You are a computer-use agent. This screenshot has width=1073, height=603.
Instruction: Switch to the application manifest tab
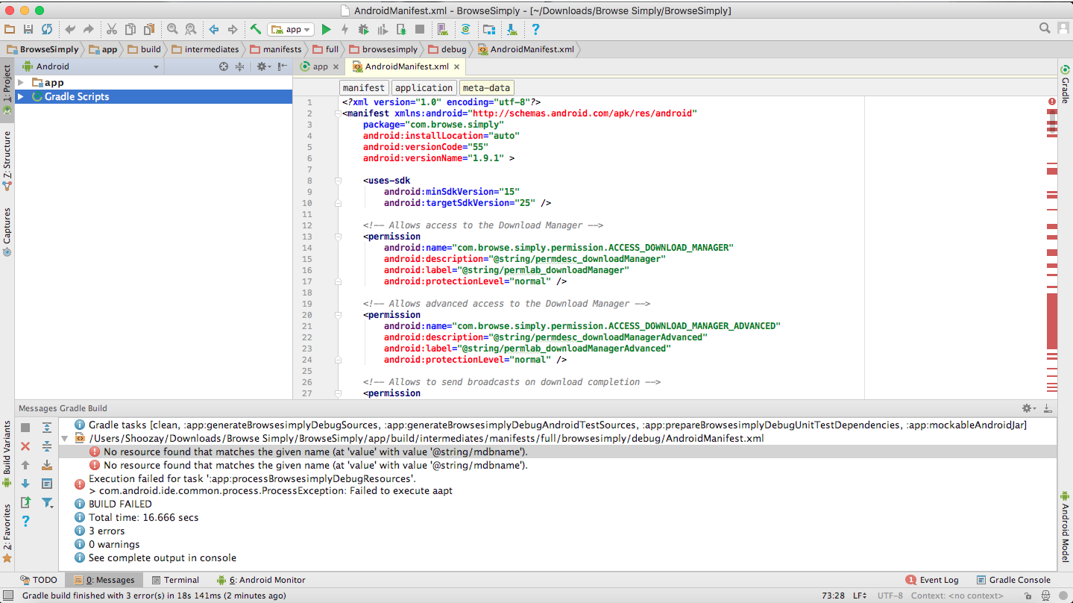(x=424, y=87)
